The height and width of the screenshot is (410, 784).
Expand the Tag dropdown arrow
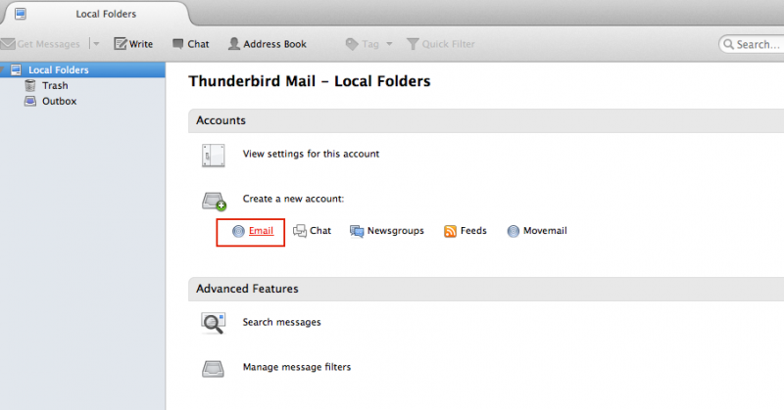click(389, 44)
